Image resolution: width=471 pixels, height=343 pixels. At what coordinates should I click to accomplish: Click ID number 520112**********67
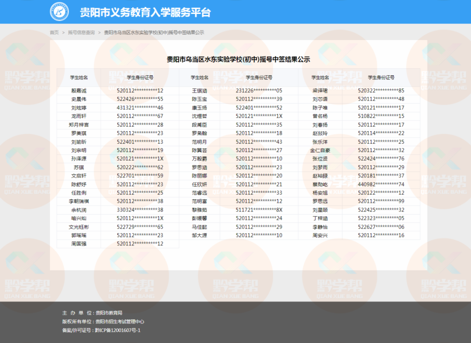140,116
